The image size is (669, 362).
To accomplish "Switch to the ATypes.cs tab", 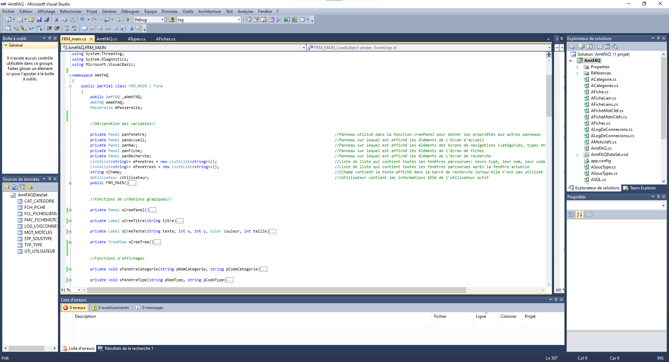I will point(136,39).
